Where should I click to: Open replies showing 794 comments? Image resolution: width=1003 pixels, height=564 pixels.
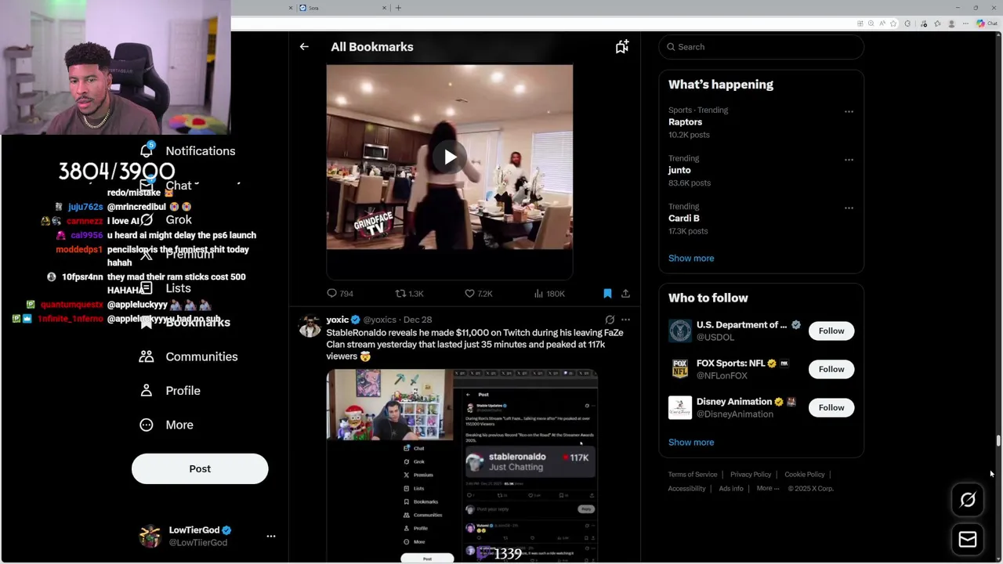340,294
